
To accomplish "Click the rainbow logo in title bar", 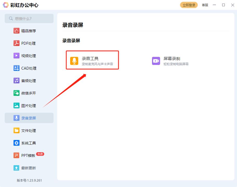I will click(5, 5).
